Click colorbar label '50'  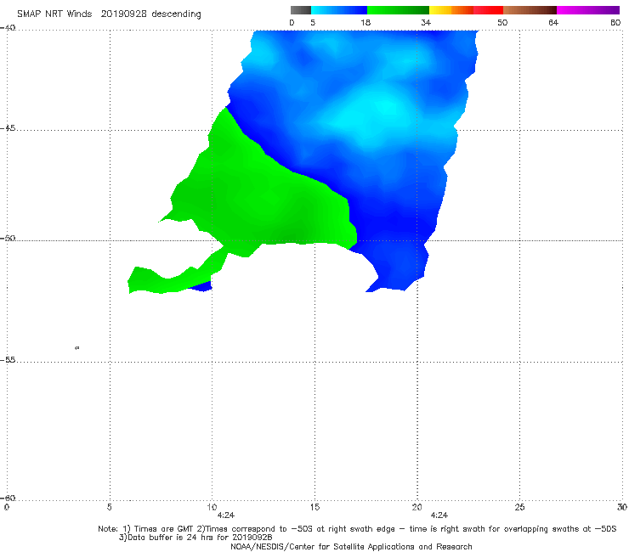tap(502, 22)
